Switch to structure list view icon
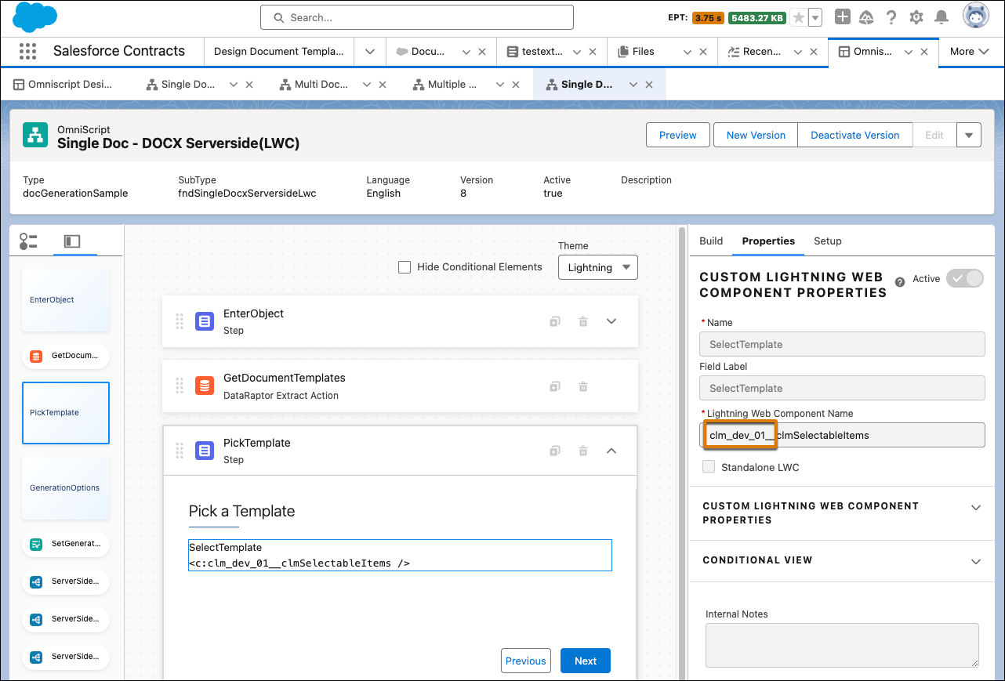 [x=29, y=241]
